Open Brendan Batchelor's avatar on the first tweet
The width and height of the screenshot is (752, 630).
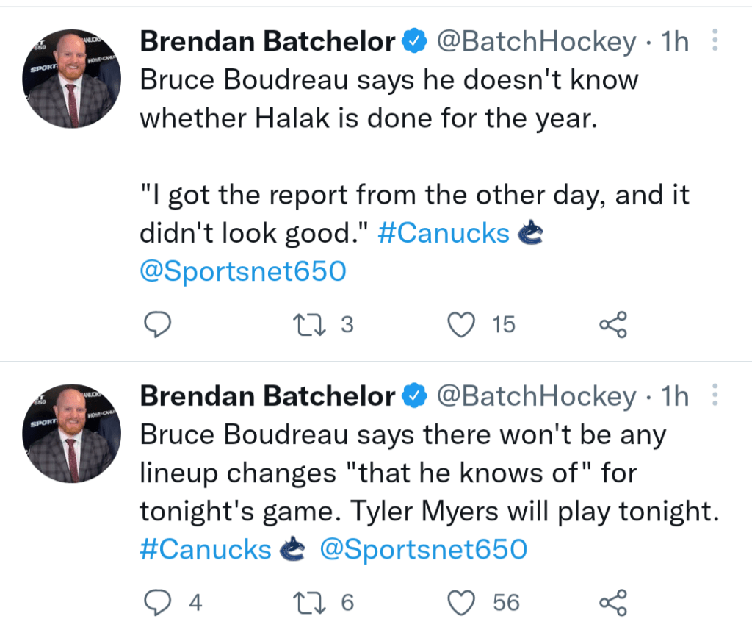coord(71,78)
